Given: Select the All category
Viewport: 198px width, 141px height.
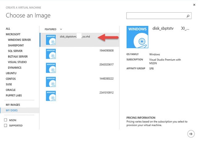Looking at the screenshot, I should click(x=8, y=29).
